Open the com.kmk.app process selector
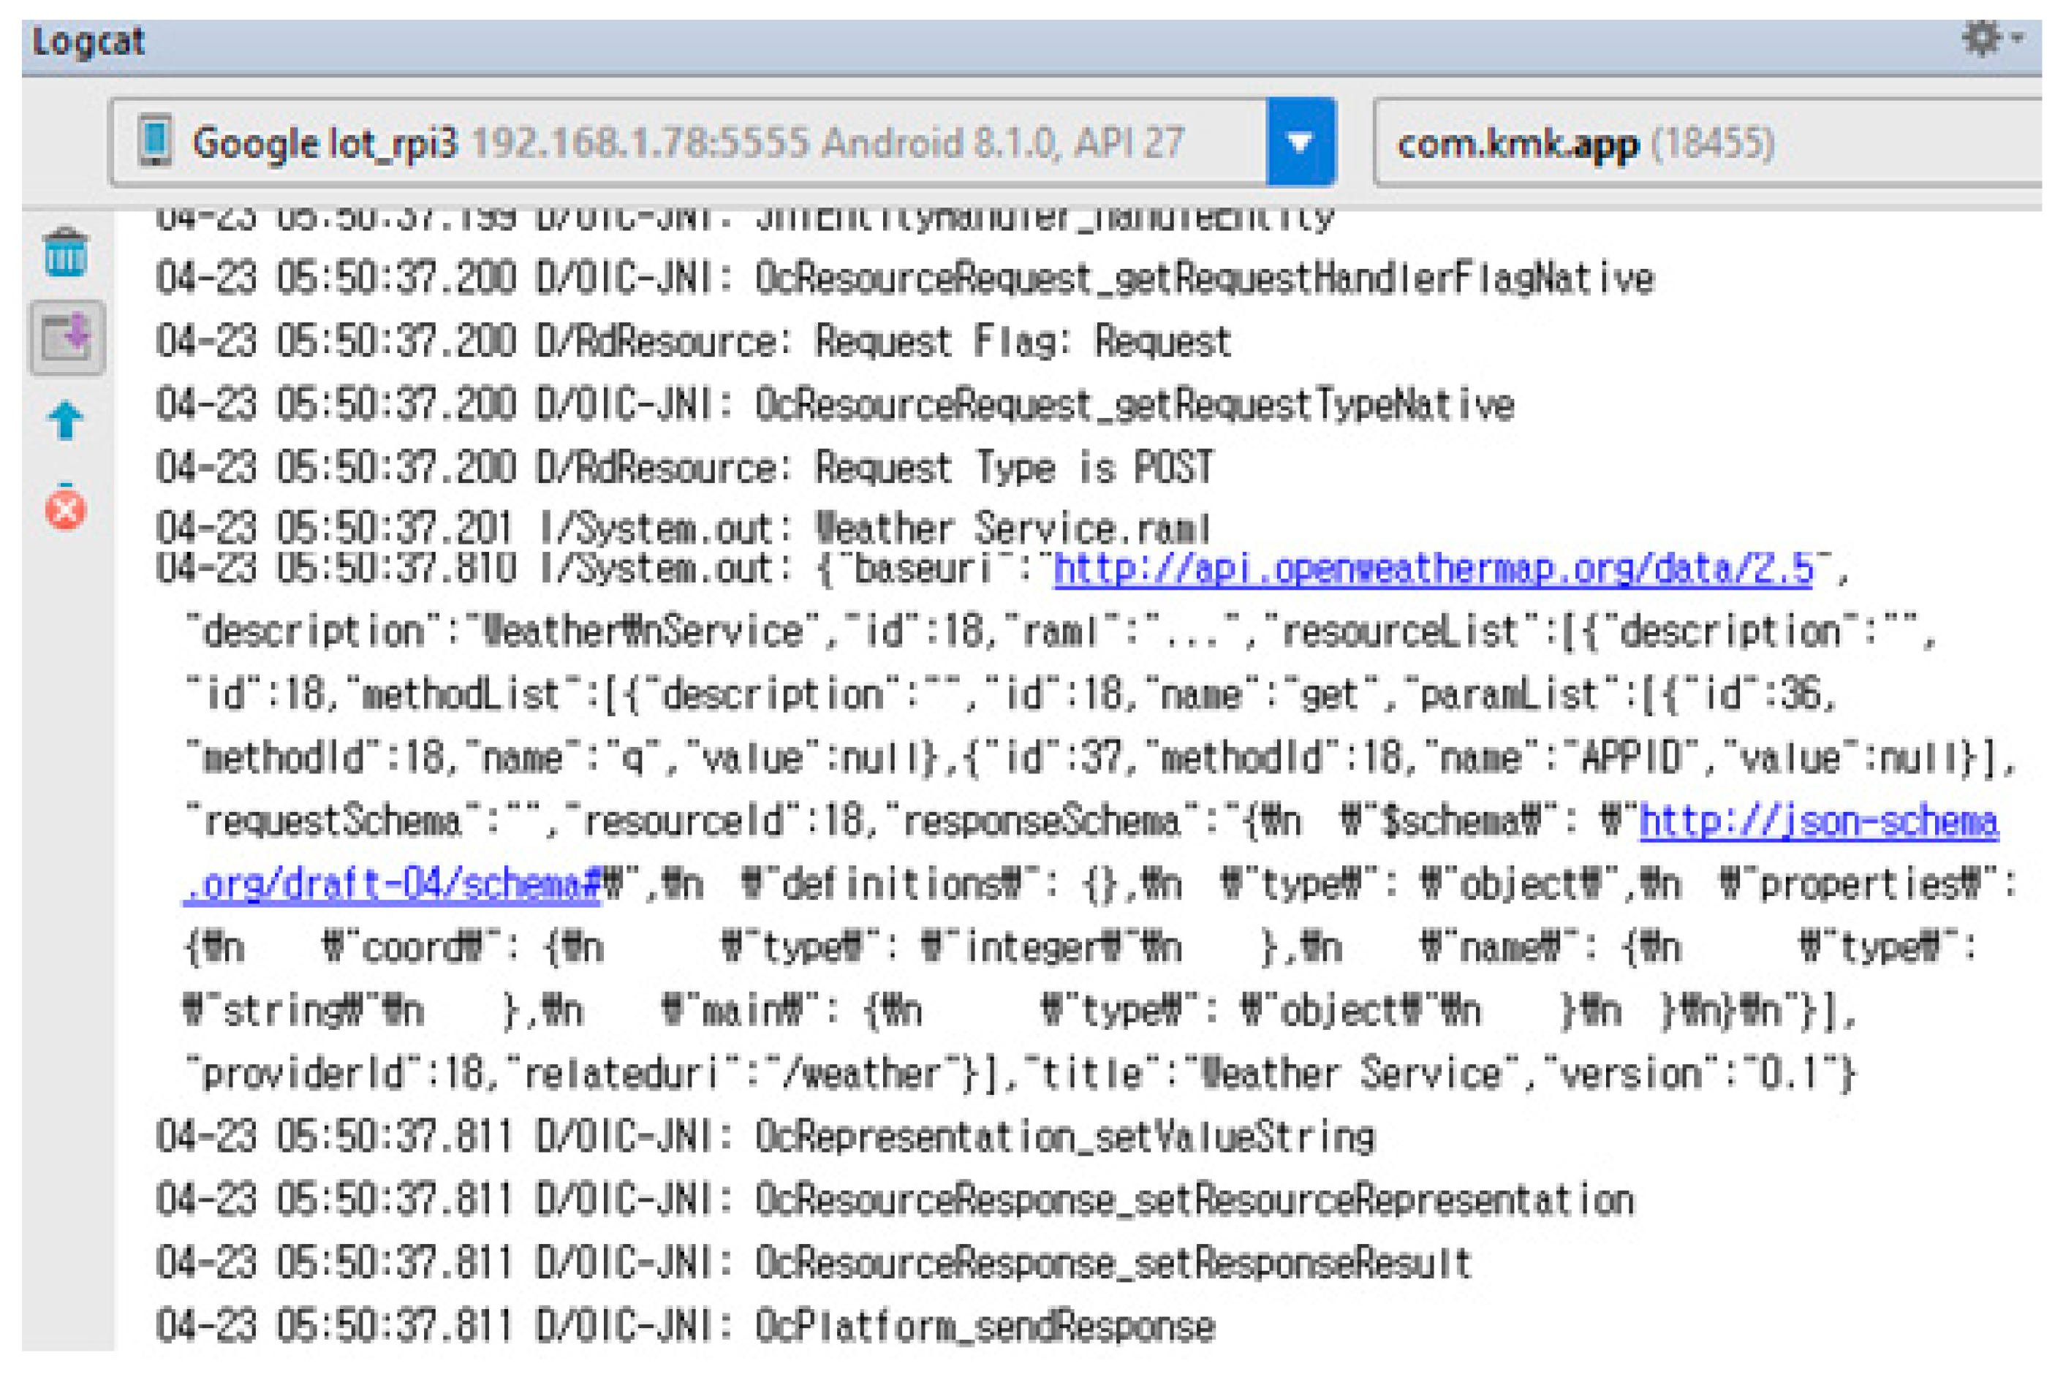The height and width of the screenshot is (1377, 2063). (1669, 143)
